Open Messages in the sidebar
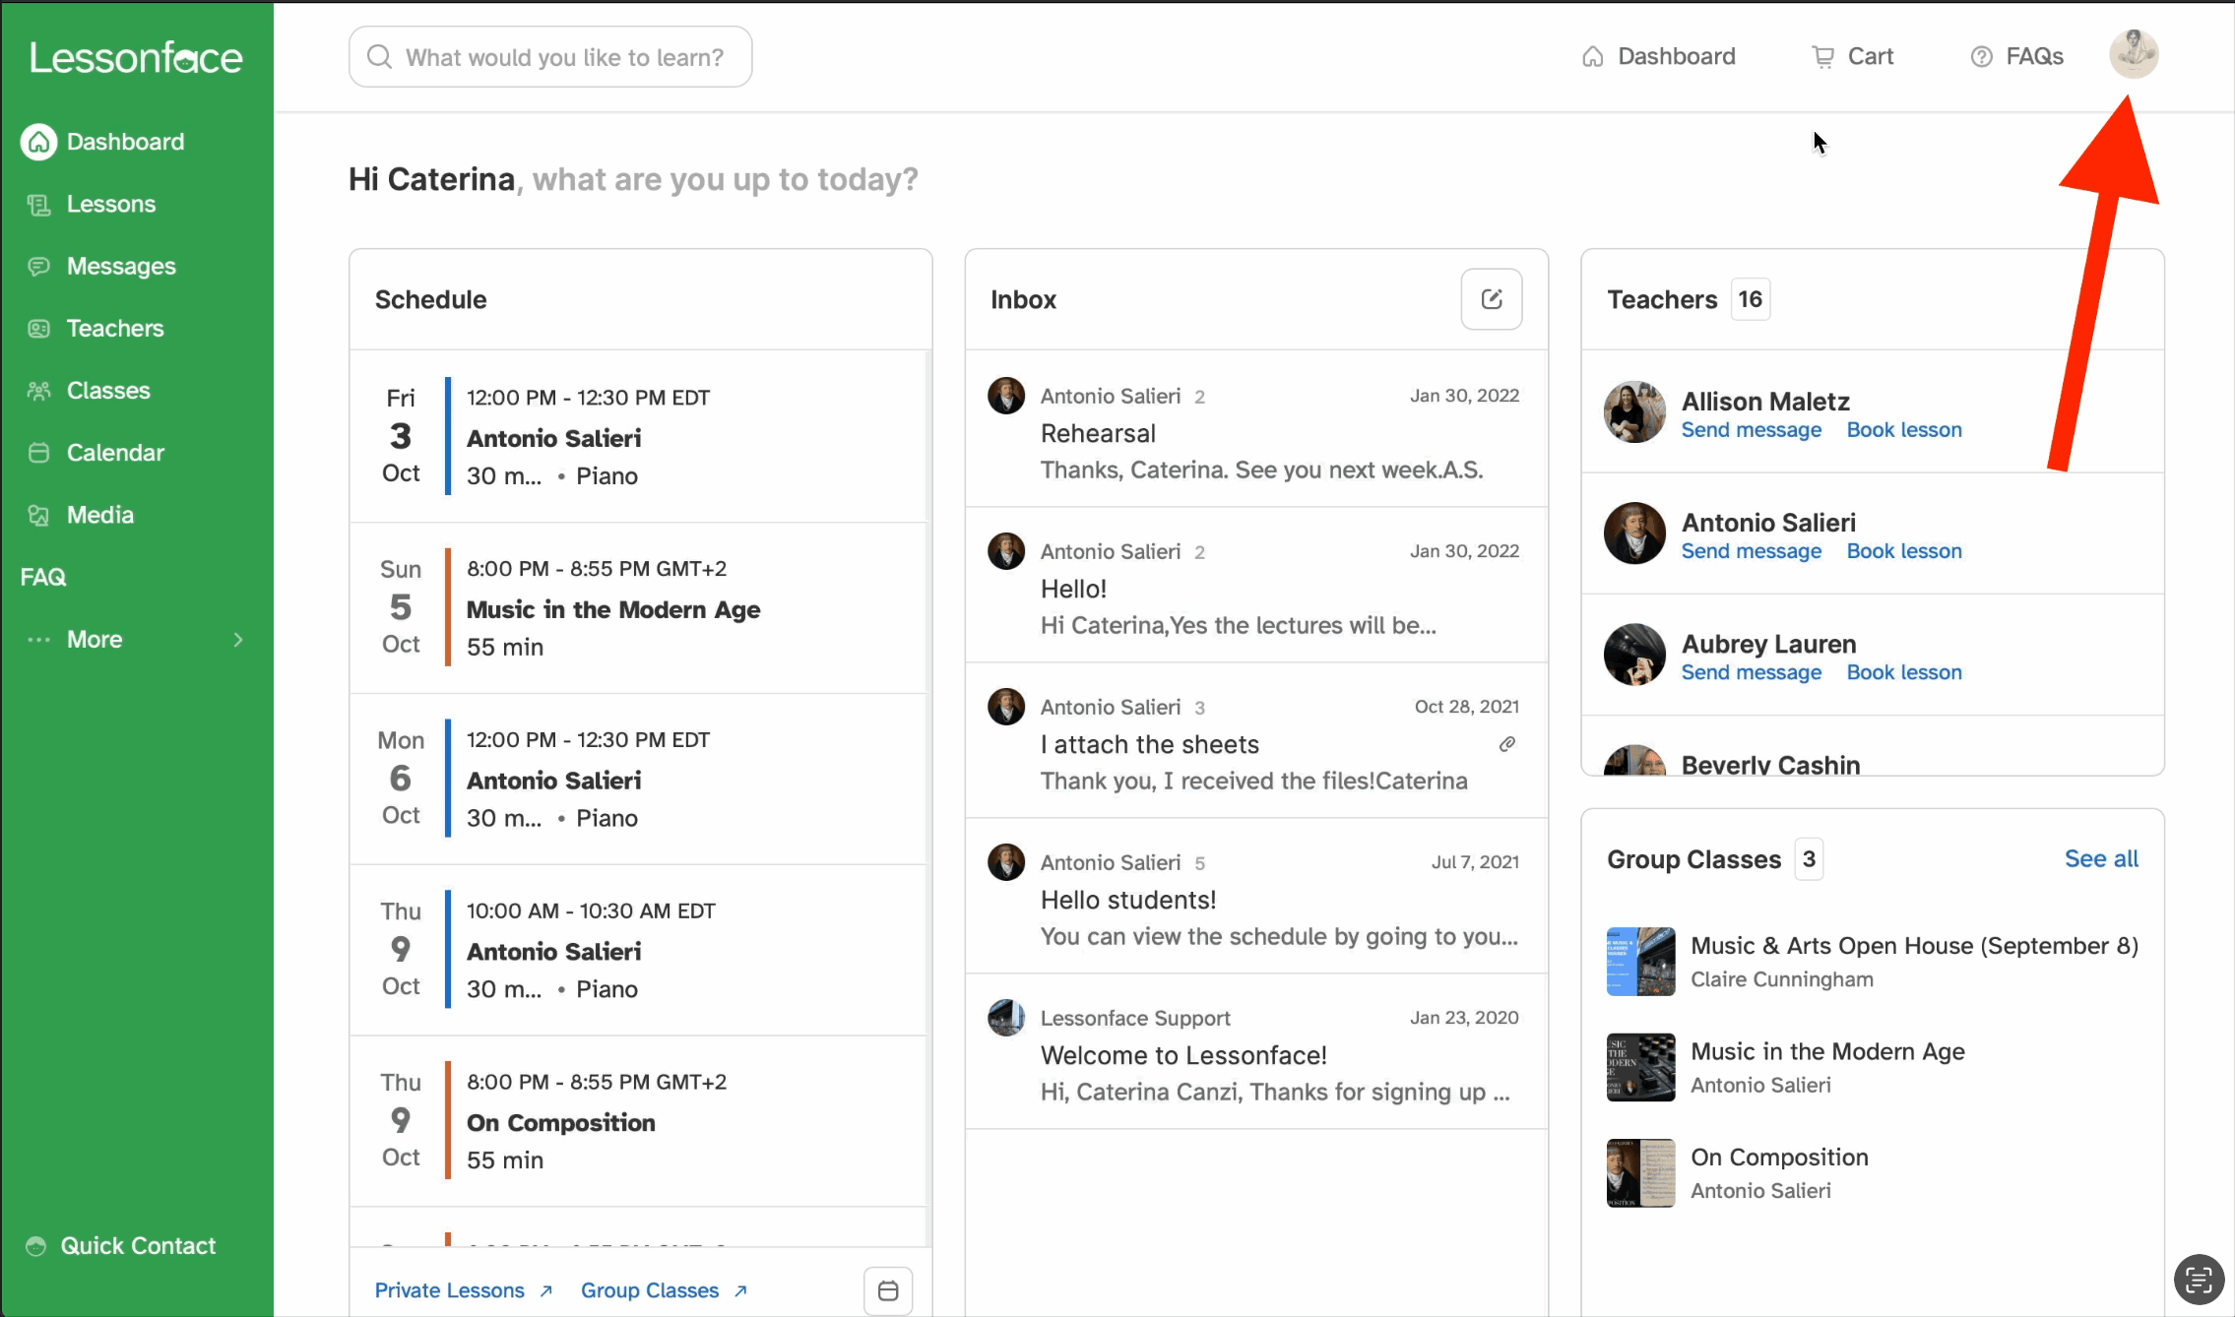 pos(120,266)
